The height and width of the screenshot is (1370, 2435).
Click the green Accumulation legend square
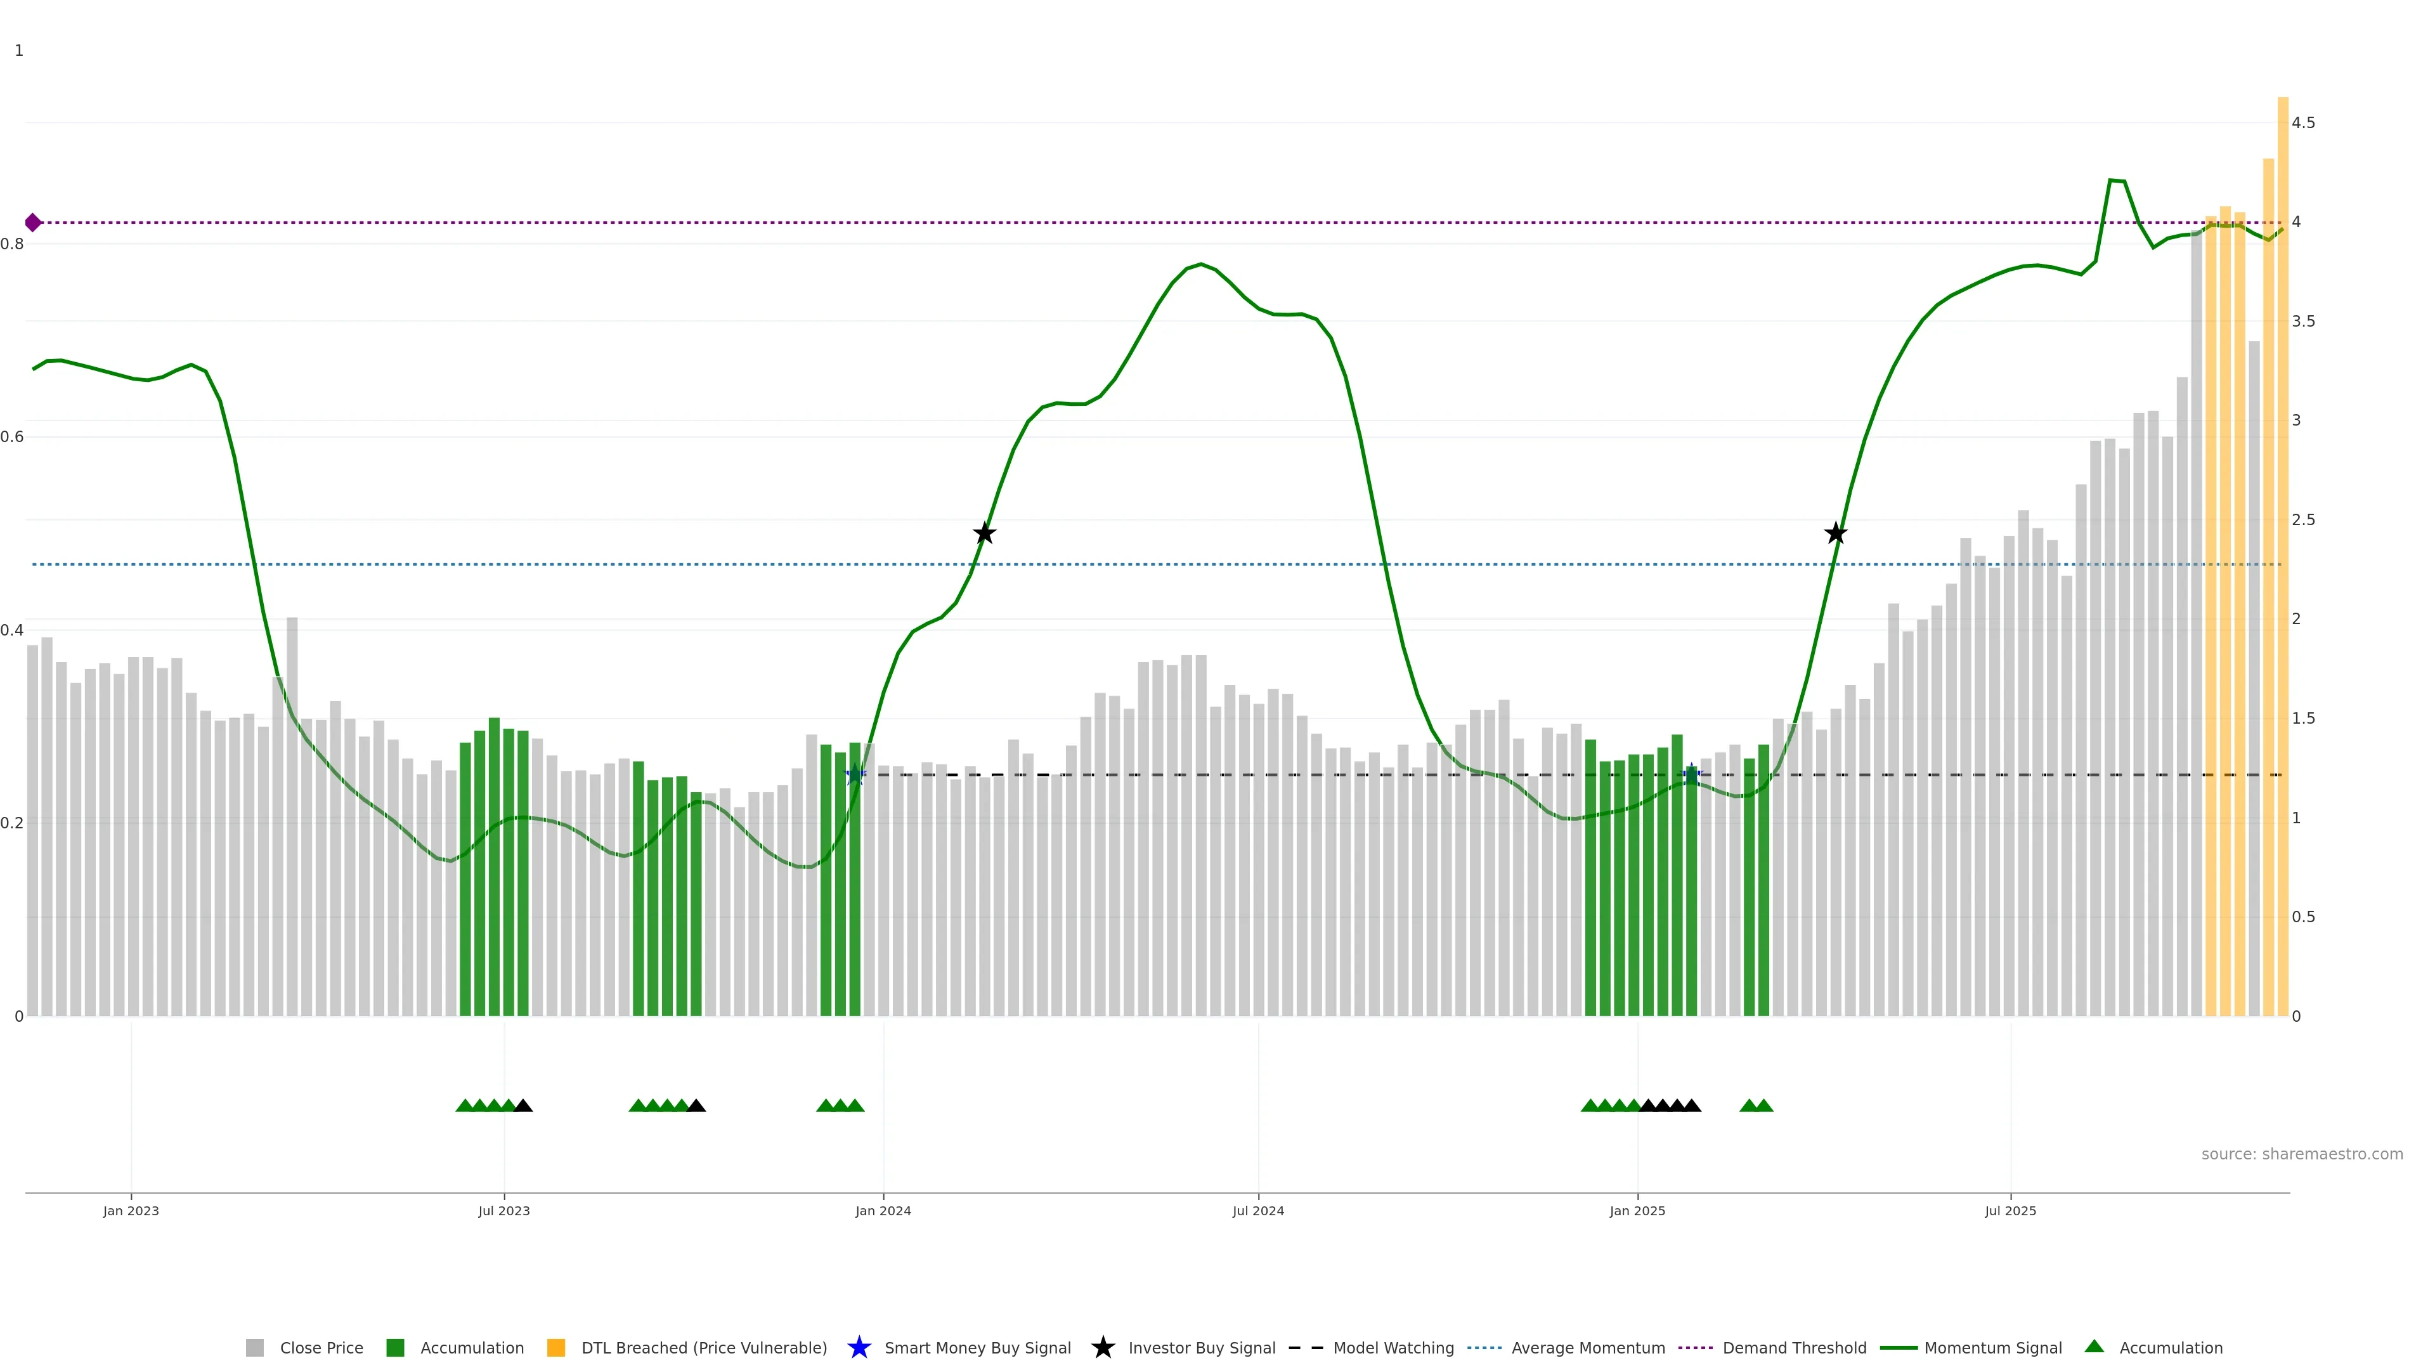(395, 1348)
